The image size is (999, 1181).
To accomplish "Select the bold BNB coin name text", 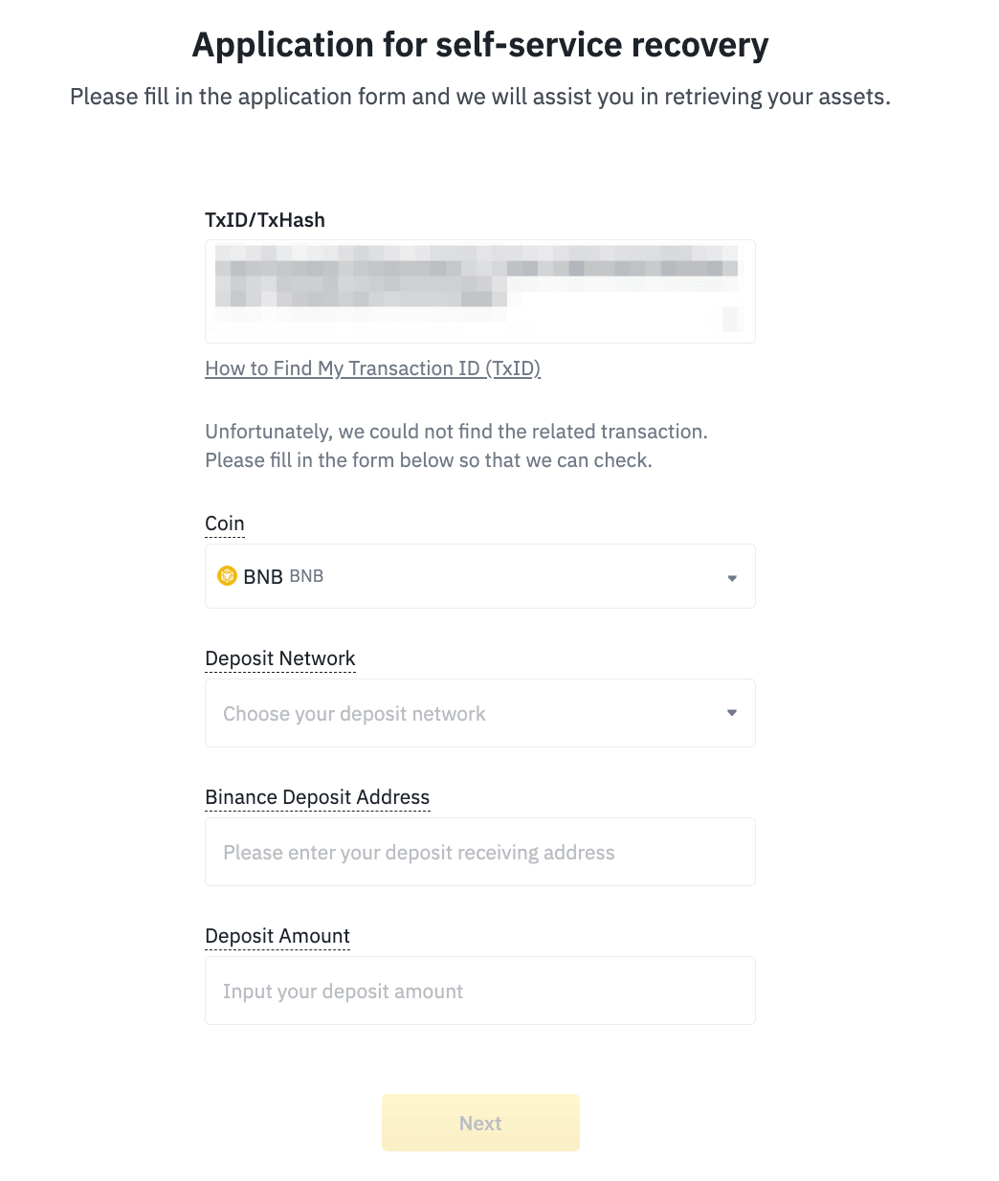I will pyautogui.click(x=263, y=576).
